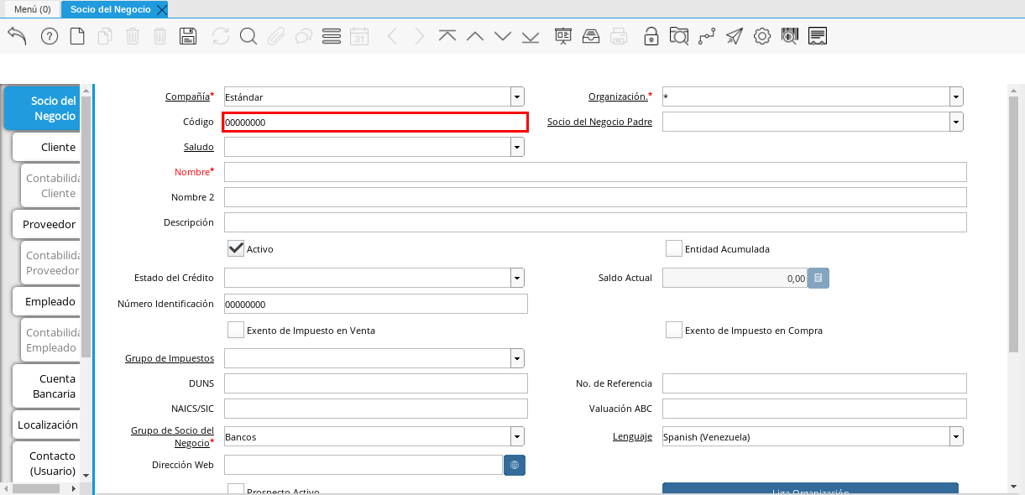Create a new record with blank page icon
1025x495 pixels.
[x=77, y=36]
